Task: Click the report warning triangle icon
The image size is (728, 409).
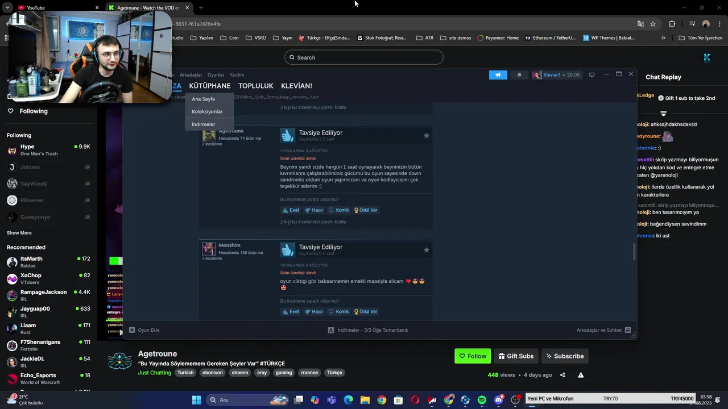Action: [x=581, y=375]
